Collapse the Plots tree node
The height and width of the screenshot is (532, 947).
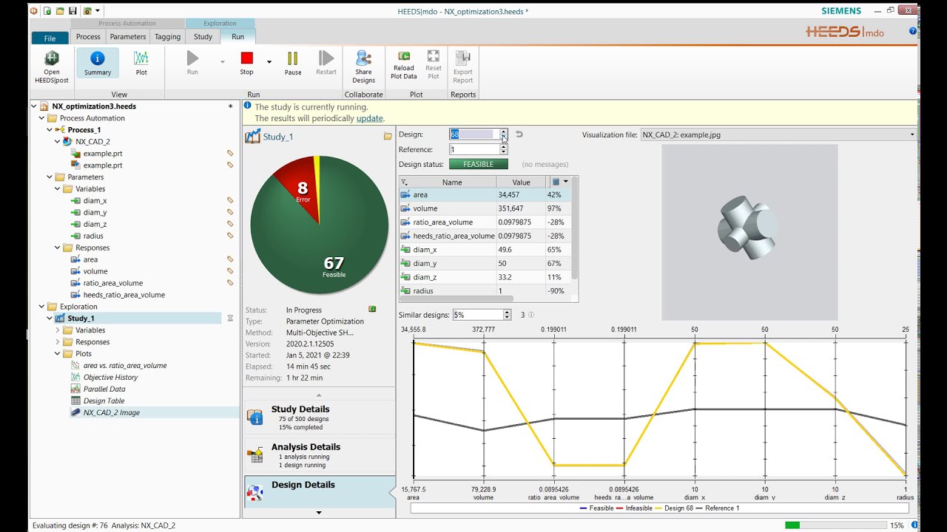58,354
